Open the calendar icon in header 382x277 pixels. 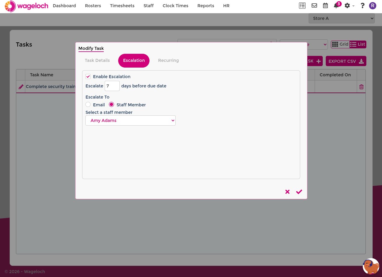(x=325, y=6)
